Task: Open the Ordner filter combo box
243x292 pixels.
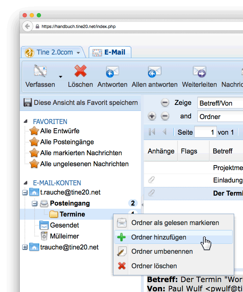Action: (x=220, y=116)
